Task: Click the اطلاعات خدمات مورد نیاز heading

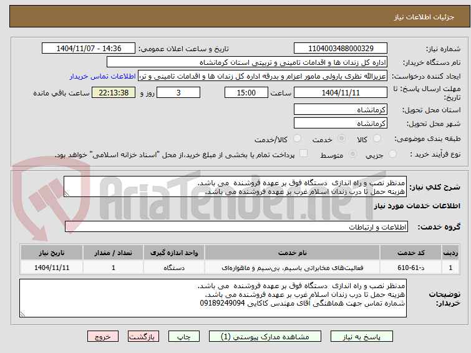Action: (x=417, y=206)
